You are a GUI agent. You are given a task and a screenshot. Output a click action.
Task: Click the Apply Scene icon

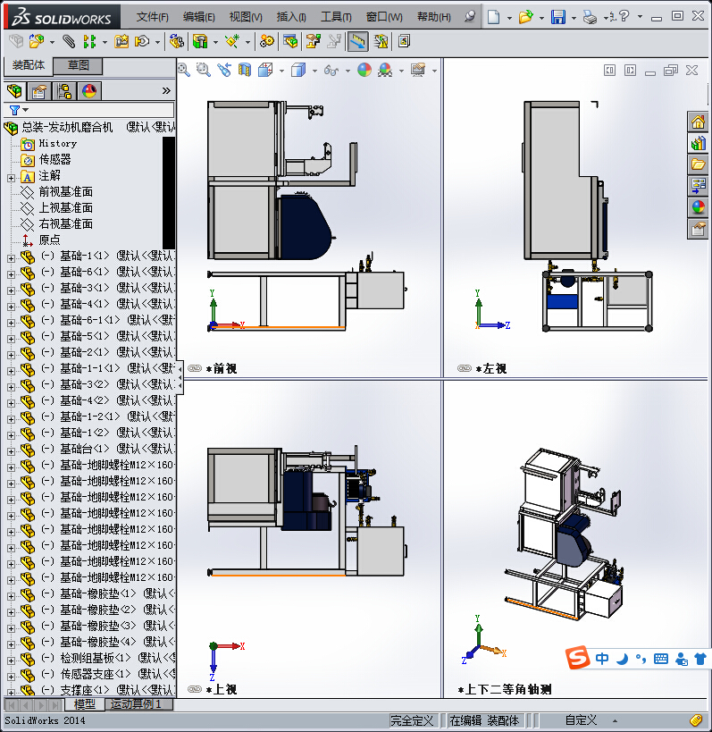point(385,70)
